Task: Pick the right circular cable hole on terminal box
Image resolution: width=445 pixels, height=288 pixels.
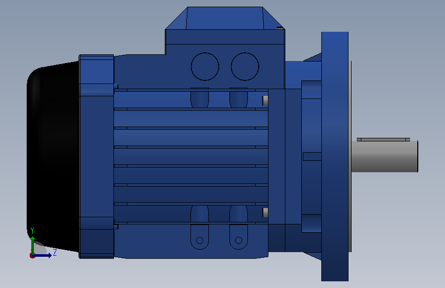Action: (x=245, y=67)
